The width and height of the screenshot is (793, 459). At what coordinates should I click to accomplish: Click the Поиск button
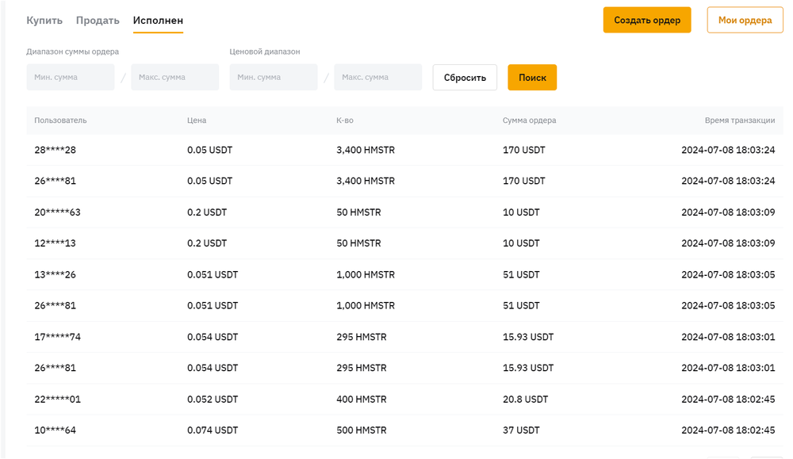532,78
